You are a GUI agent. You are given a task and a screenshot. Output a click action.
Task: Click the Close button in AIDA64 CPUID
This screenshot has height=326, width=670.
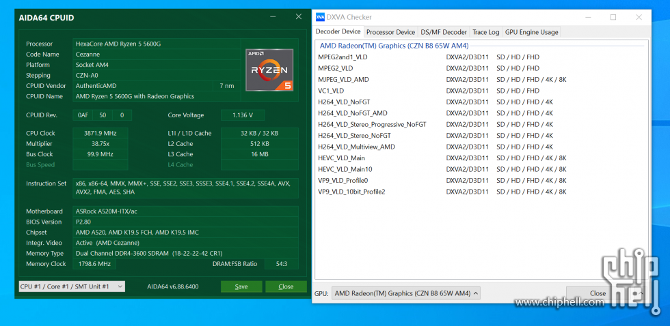click(x=286, y=286)
